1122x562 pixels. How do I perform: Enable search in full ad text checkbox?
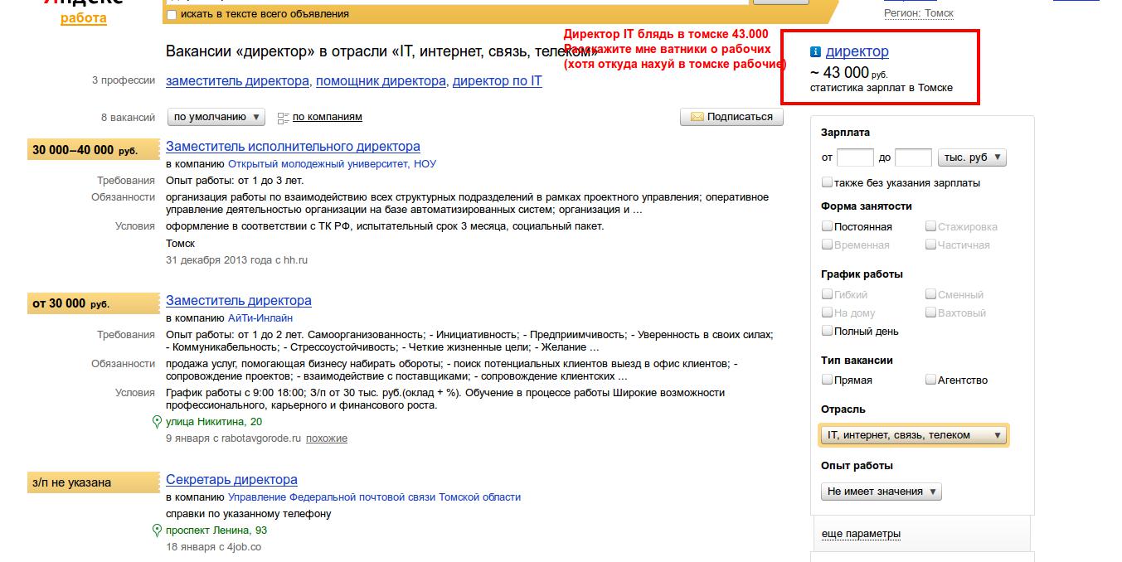click(x=172, y=14)
